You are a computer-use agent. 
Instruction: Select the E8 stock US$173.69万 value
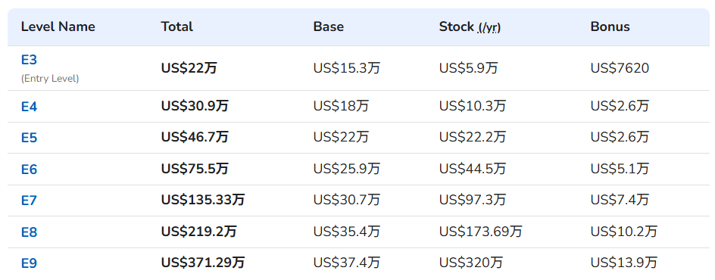tap(481, 232)
